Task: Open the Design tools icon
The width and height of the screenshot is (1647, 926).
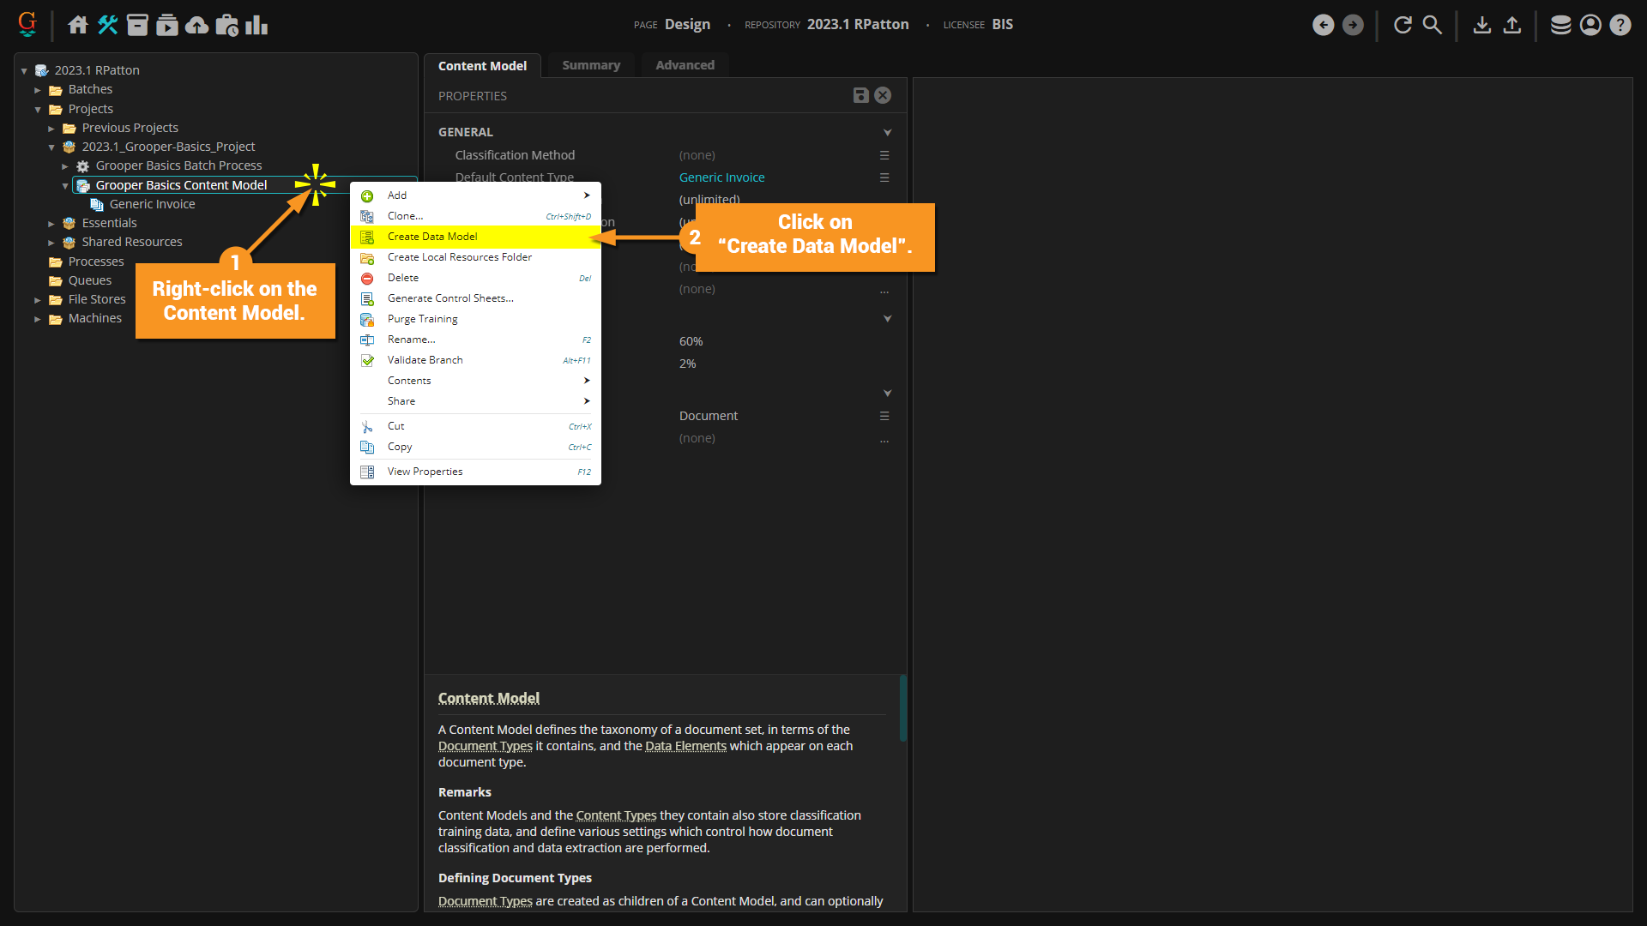Action: [107, 25]
